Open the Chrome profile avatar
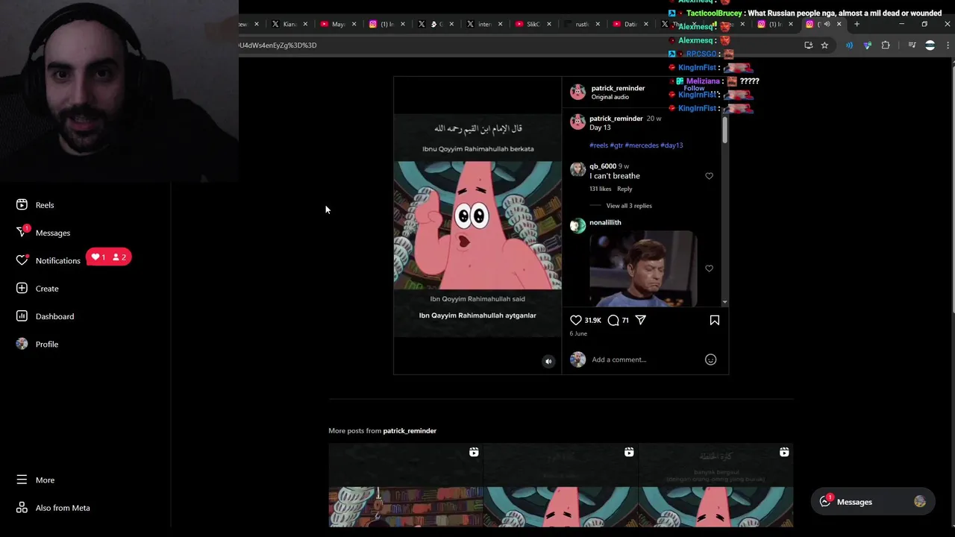This screenshot has width=955, height=537. click(930, 45)
